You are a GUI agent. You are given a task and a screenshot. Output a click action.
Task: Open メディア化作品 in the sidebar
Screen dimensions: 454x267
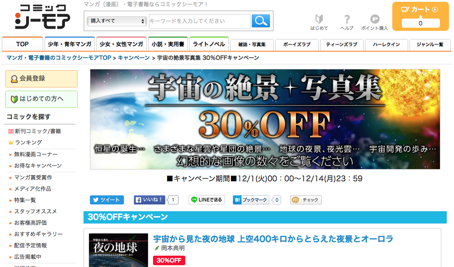pos(32,189)
